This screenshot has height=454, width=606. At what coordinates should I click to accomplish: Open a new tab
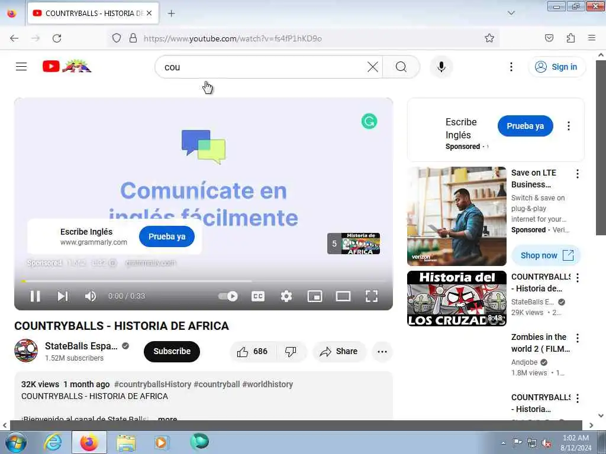tap(171, 13)
